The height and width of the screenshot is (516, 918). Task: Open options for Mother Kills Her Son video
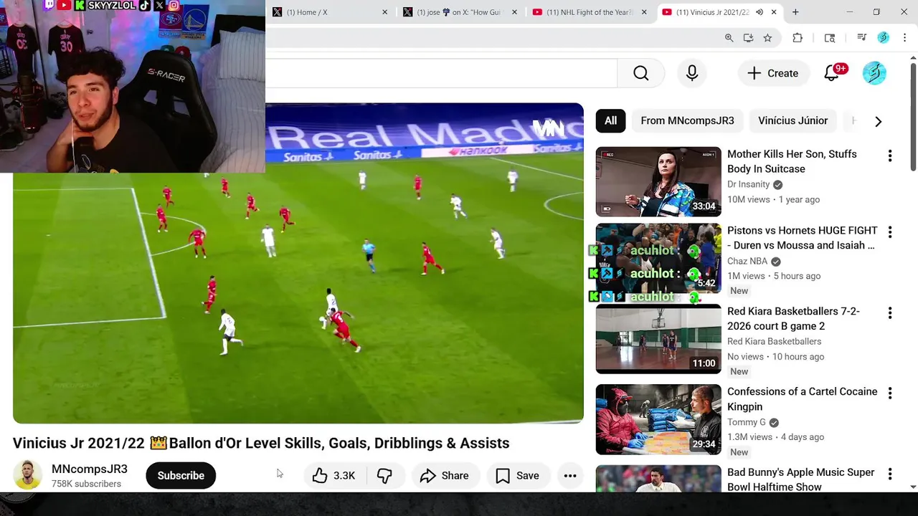tap(890, 156)
